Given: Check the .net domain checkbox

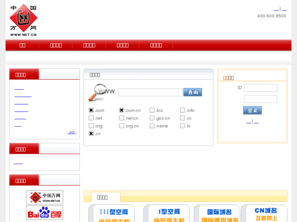Looking at the screenshot, I should pyautogui.click(x=91, y=118).
